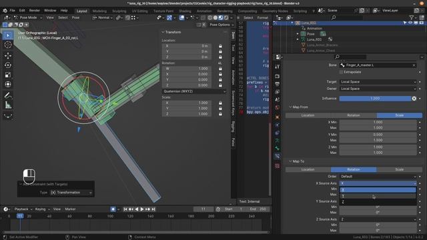Open the Owner Local Space dropdown
The height and width of the screenshot is (240, 427).
pos(378,89)
